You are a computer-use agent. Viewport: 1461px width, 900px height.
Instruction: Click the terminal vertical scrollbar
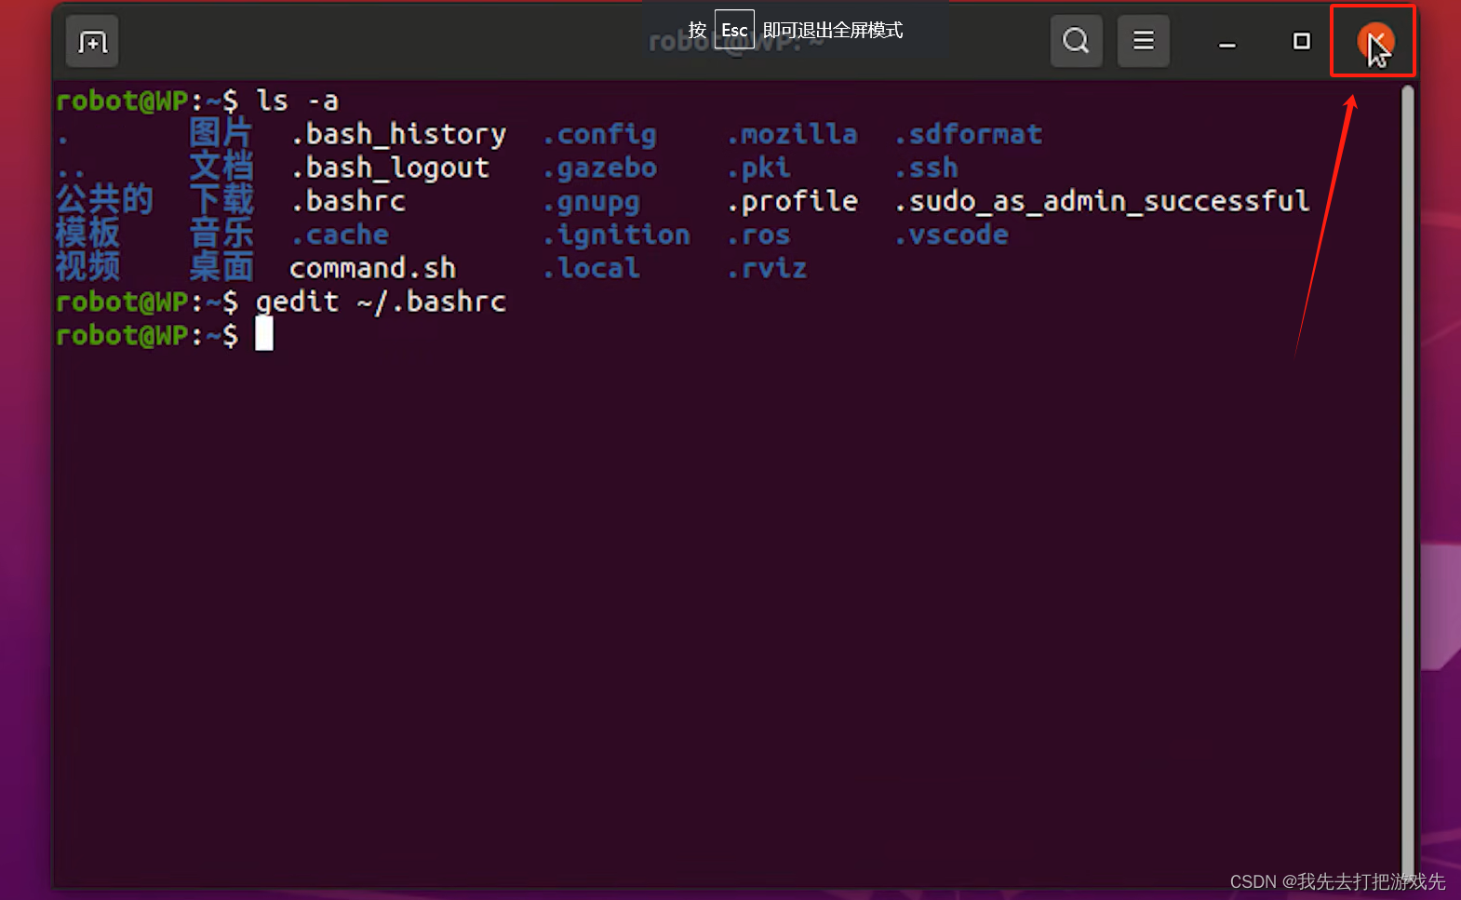(x=1408, y=484)
